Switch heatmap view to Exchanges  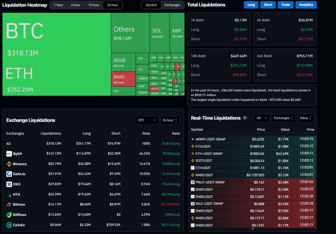click(172, 5)
